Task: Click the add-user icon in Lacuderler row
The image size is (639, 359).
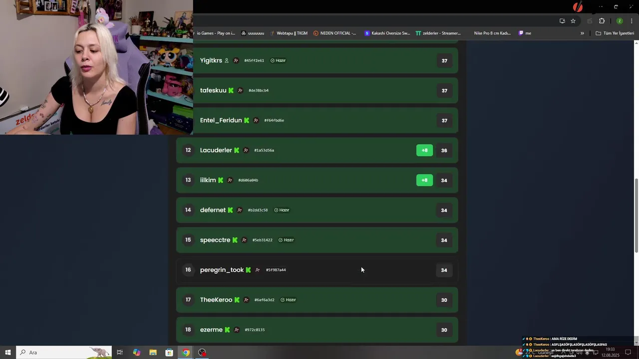Action: coord(246,150)
